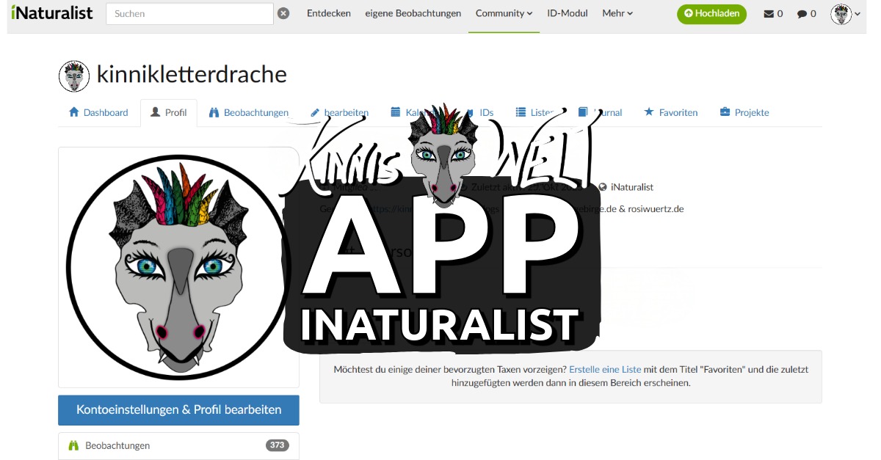
Task: Click the iNaturalist logo in header
Action: [x=52, y=13]
